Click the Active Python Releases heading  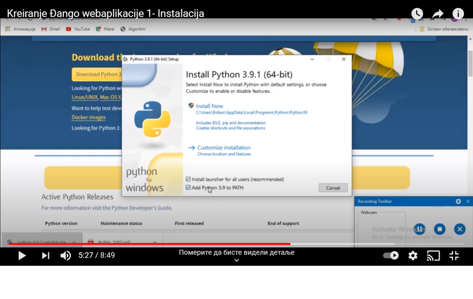[77, 197]
